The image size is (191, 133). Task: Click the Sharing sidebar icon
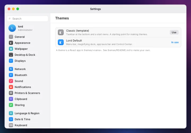click(11, 105)
